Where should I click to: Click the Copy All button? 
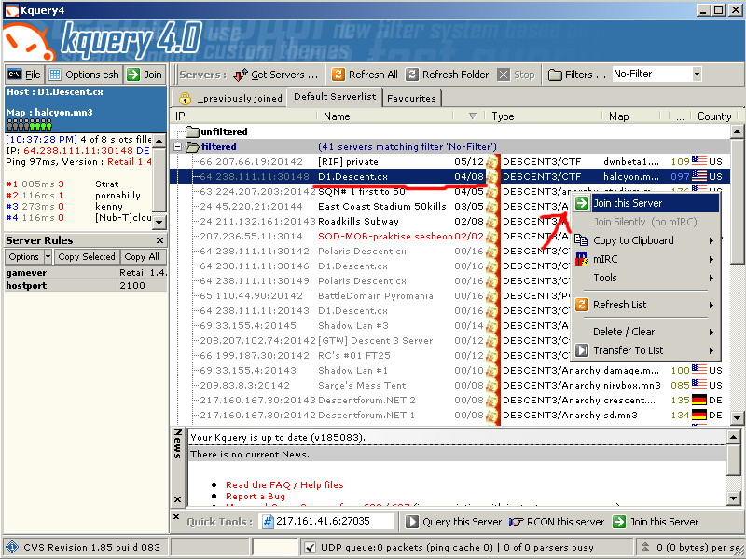tap(142, 257)
